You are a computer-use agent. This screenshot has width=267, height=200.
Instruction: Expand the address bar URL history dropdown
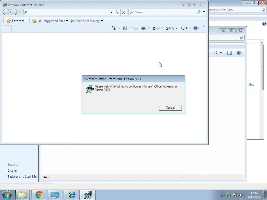[x=111, y=12]
